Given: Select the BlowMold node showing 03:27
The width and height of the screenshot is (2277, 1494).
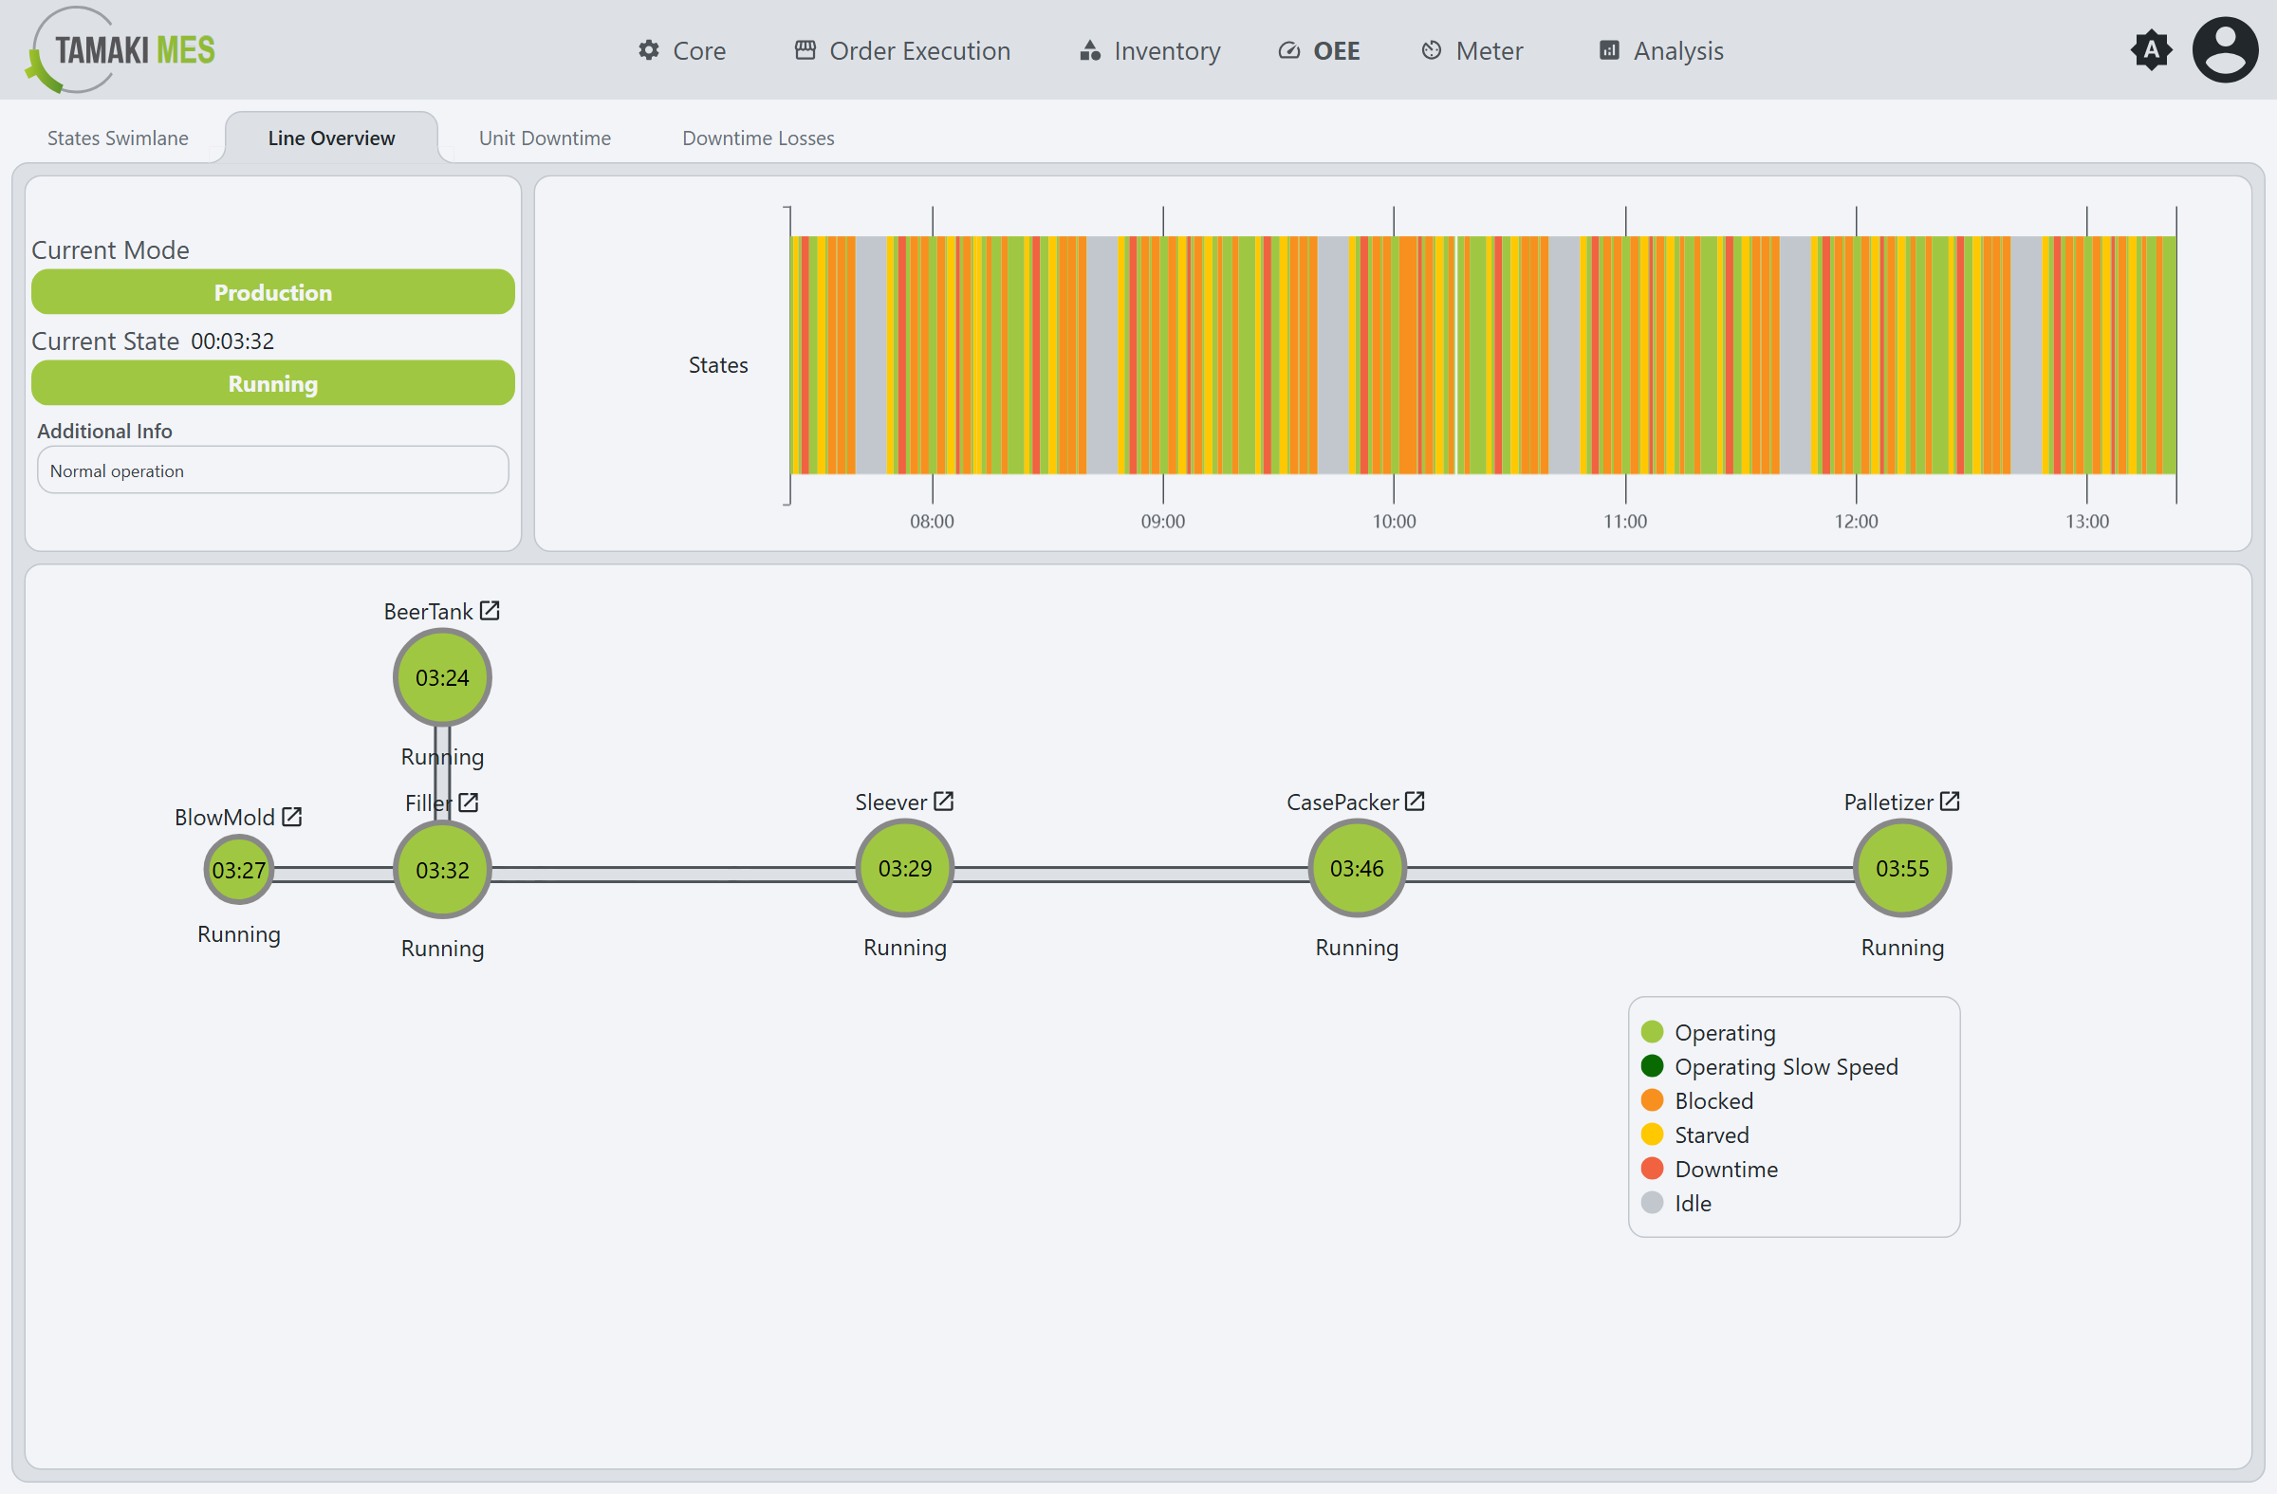Looking at the screenshot, I should (238, 870).
